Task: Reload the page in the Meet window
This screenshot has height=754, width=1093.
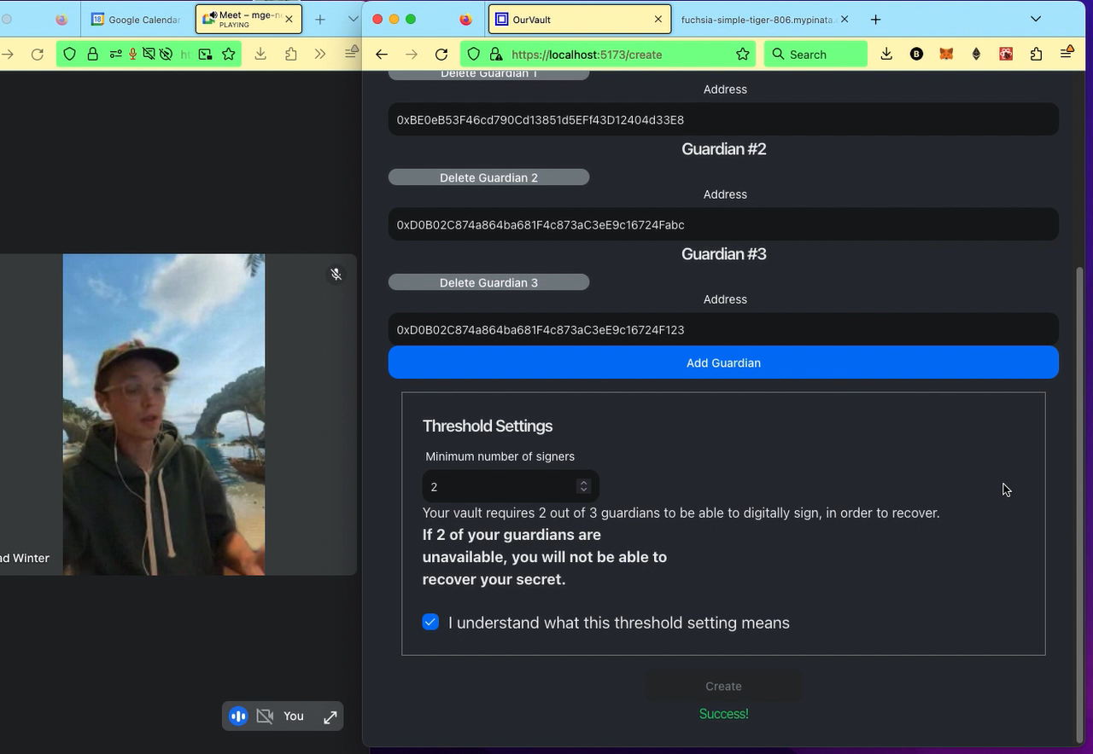Action: [37, 55]
